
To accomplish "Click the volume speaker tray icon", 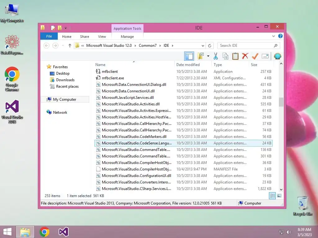I will 289,232.
